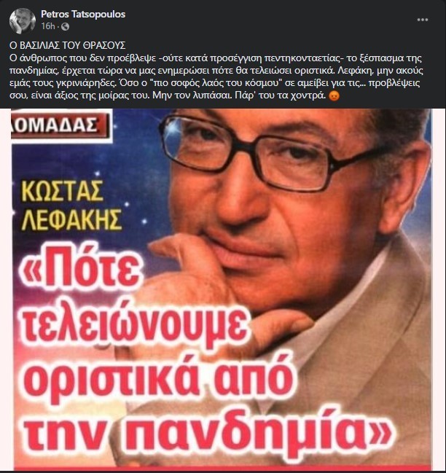This screenshot has height=473, width=446.
Task: Click the headline line οριστικά από
Action: click(x=158, y=380)
